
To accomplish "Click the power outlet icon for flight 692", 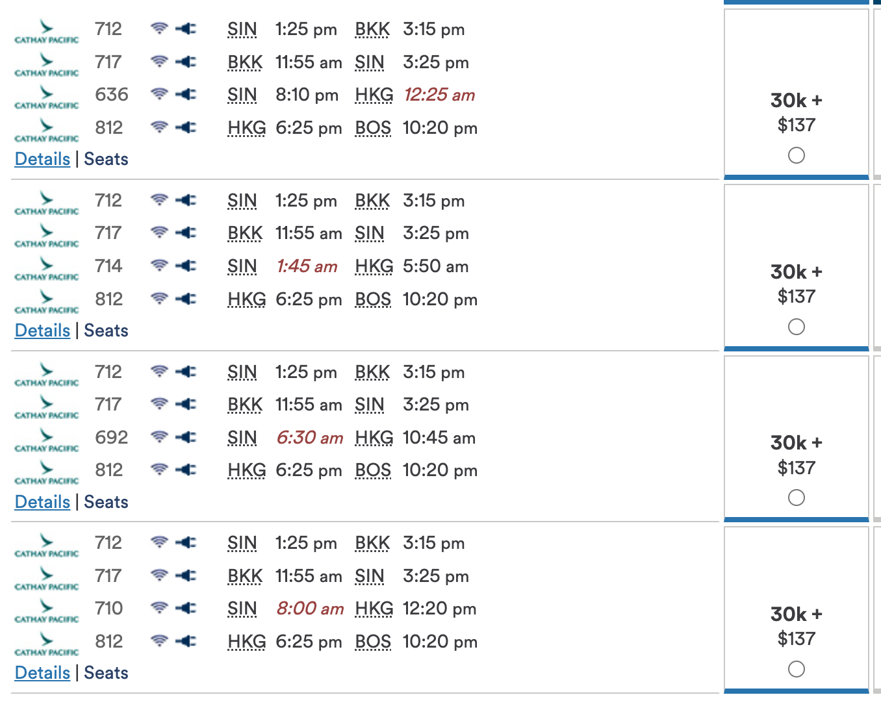I will [186, 437].
